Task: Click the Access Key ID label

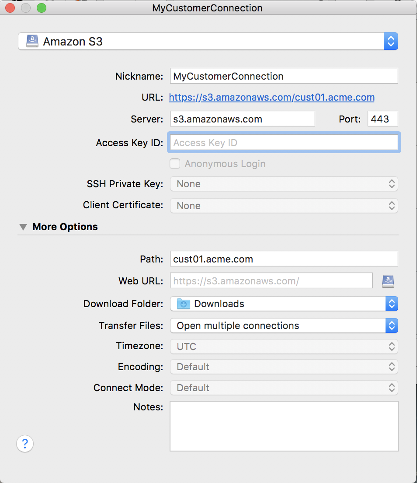Action: pos(129,143)
